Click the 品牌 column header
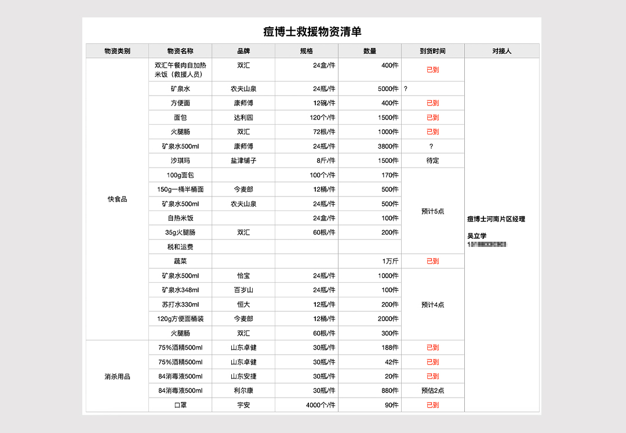Screen dimensions: 626x433 click(243, 51)
